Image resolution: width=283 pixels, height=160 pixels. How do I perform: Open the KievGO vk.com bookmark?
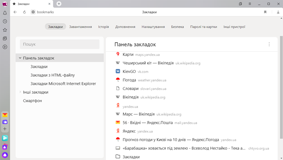[x=132, y=71]
